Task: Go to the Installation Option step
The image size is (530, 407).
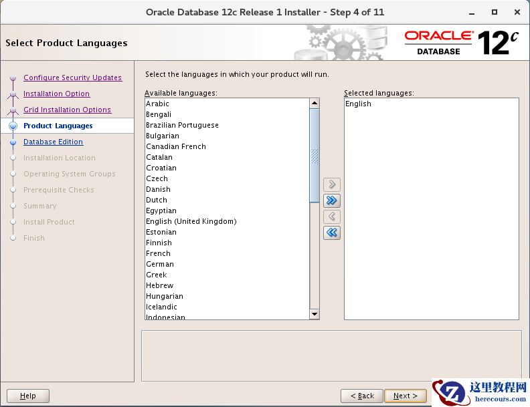Action: pos(56,94)
